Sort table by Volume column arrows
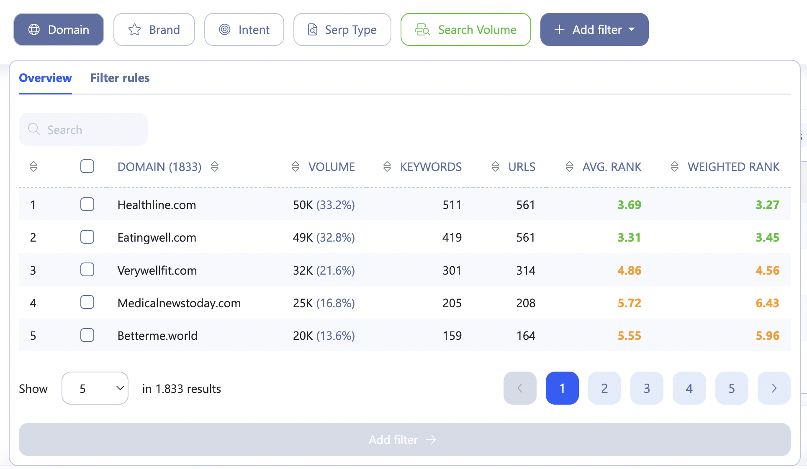Viewport: 807px width, 469px height. point(296,167)
